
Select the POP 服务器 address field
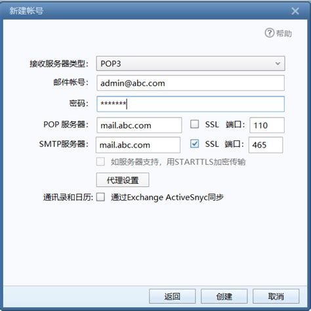point(139,125)
